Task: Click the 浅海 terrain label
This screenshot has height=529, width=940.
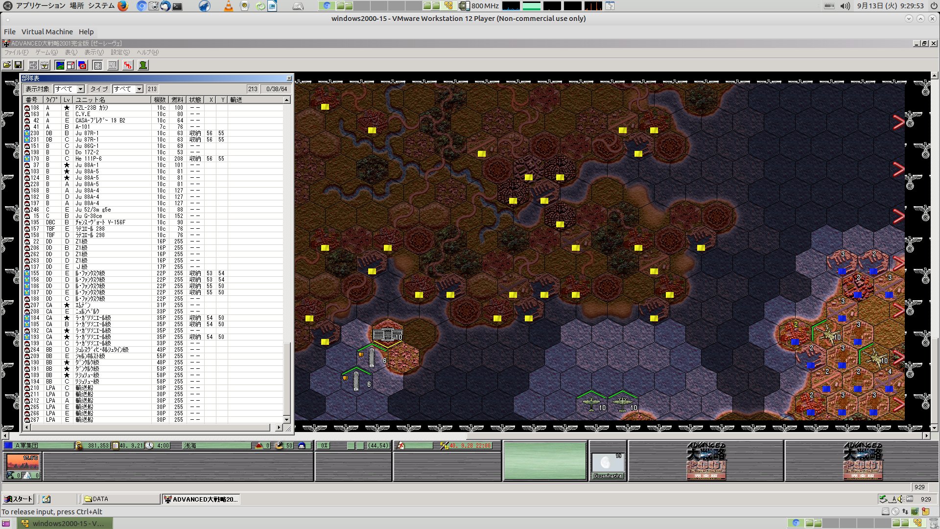Action: (190, 446)
